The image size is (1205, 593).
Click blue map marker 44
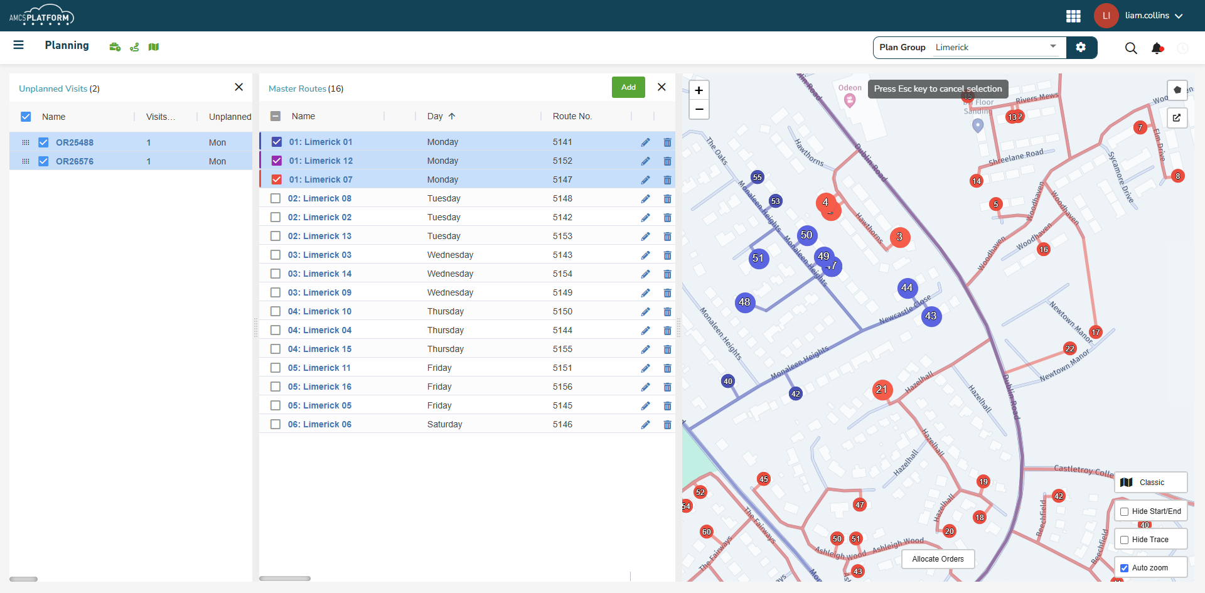[x=908, y=288]
